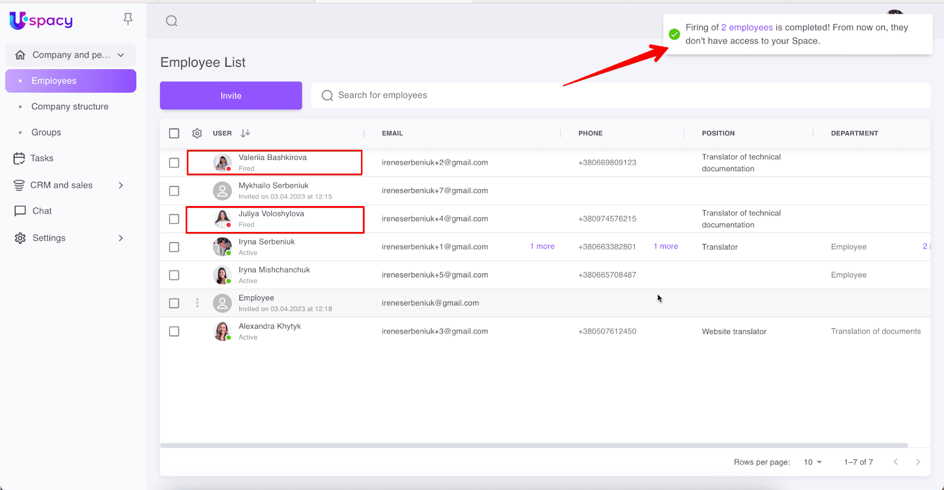Open table column settings gear icon
This screenshot has width=944, height=490.
coord(197,133)
